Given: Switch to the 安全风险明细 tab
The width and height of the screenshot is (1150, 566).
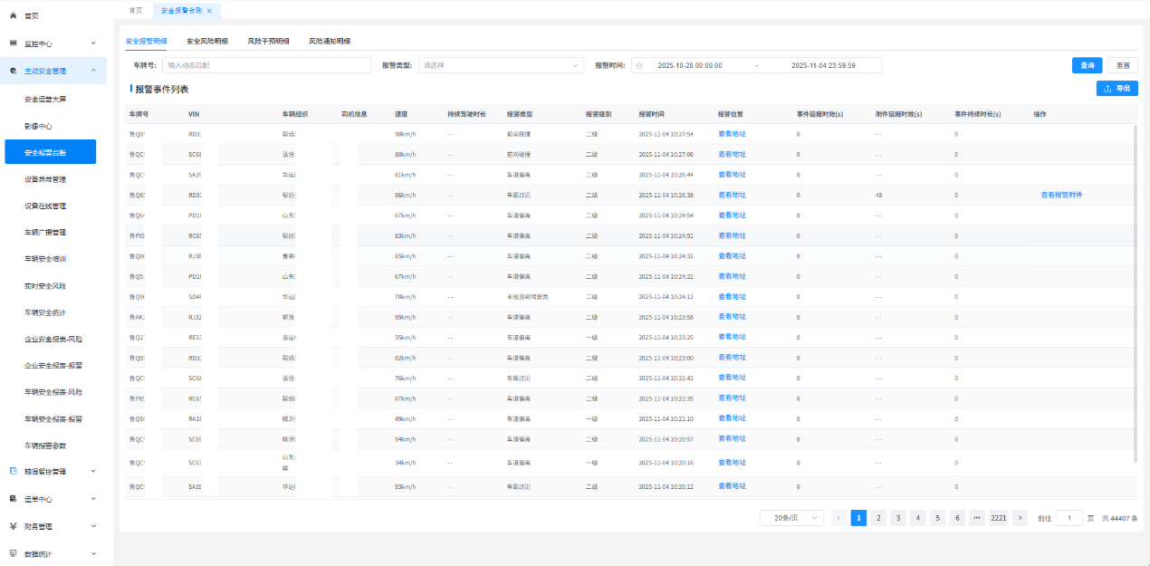Looking at the screenshot, I should tap(207, 41).
